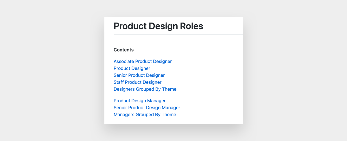Select the Product Design Manager link
347x141 pixels.
pyautogui.click(x=139, y=101)
